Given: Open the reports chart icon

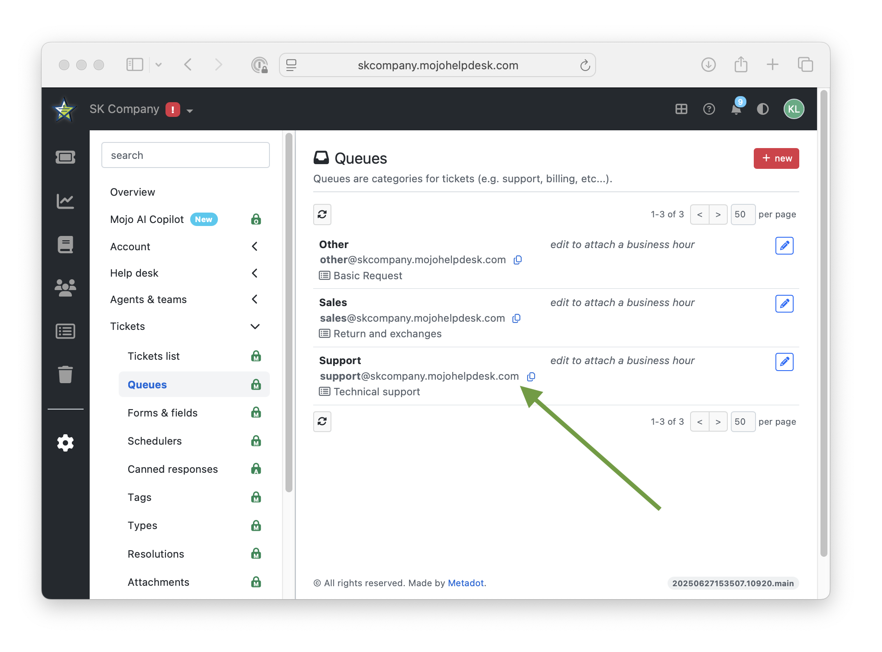Looking at the screenshot, I should click(65, 201).
